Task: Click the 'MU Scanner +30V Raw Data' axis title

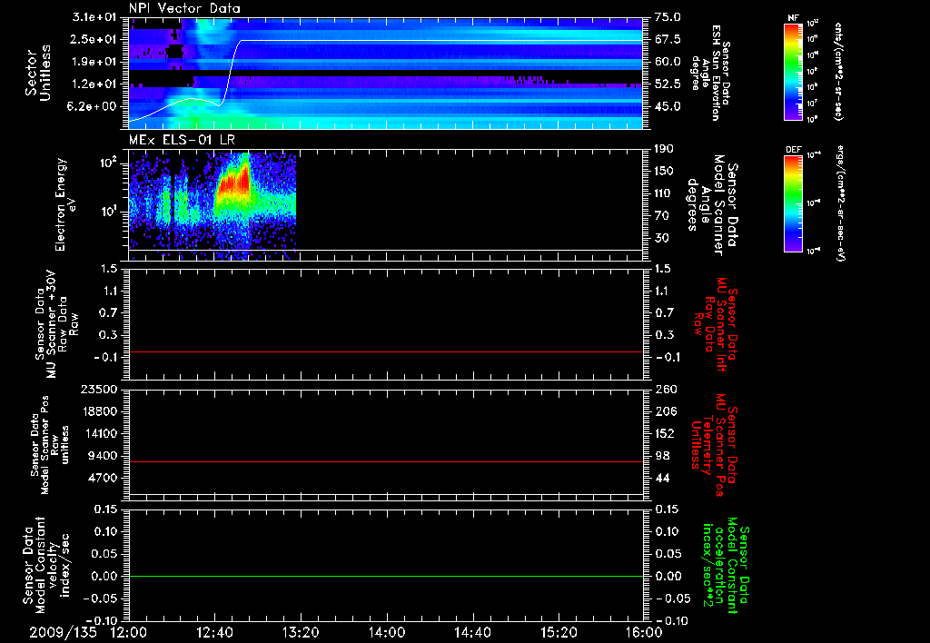Action: [55, 324]
